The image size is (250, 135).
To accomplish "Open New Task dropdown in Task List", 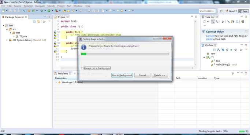I will point(208,22).
